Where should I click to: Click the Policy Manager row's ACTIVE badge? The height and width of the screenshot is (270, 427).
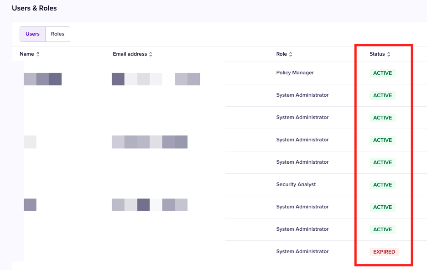382,73
